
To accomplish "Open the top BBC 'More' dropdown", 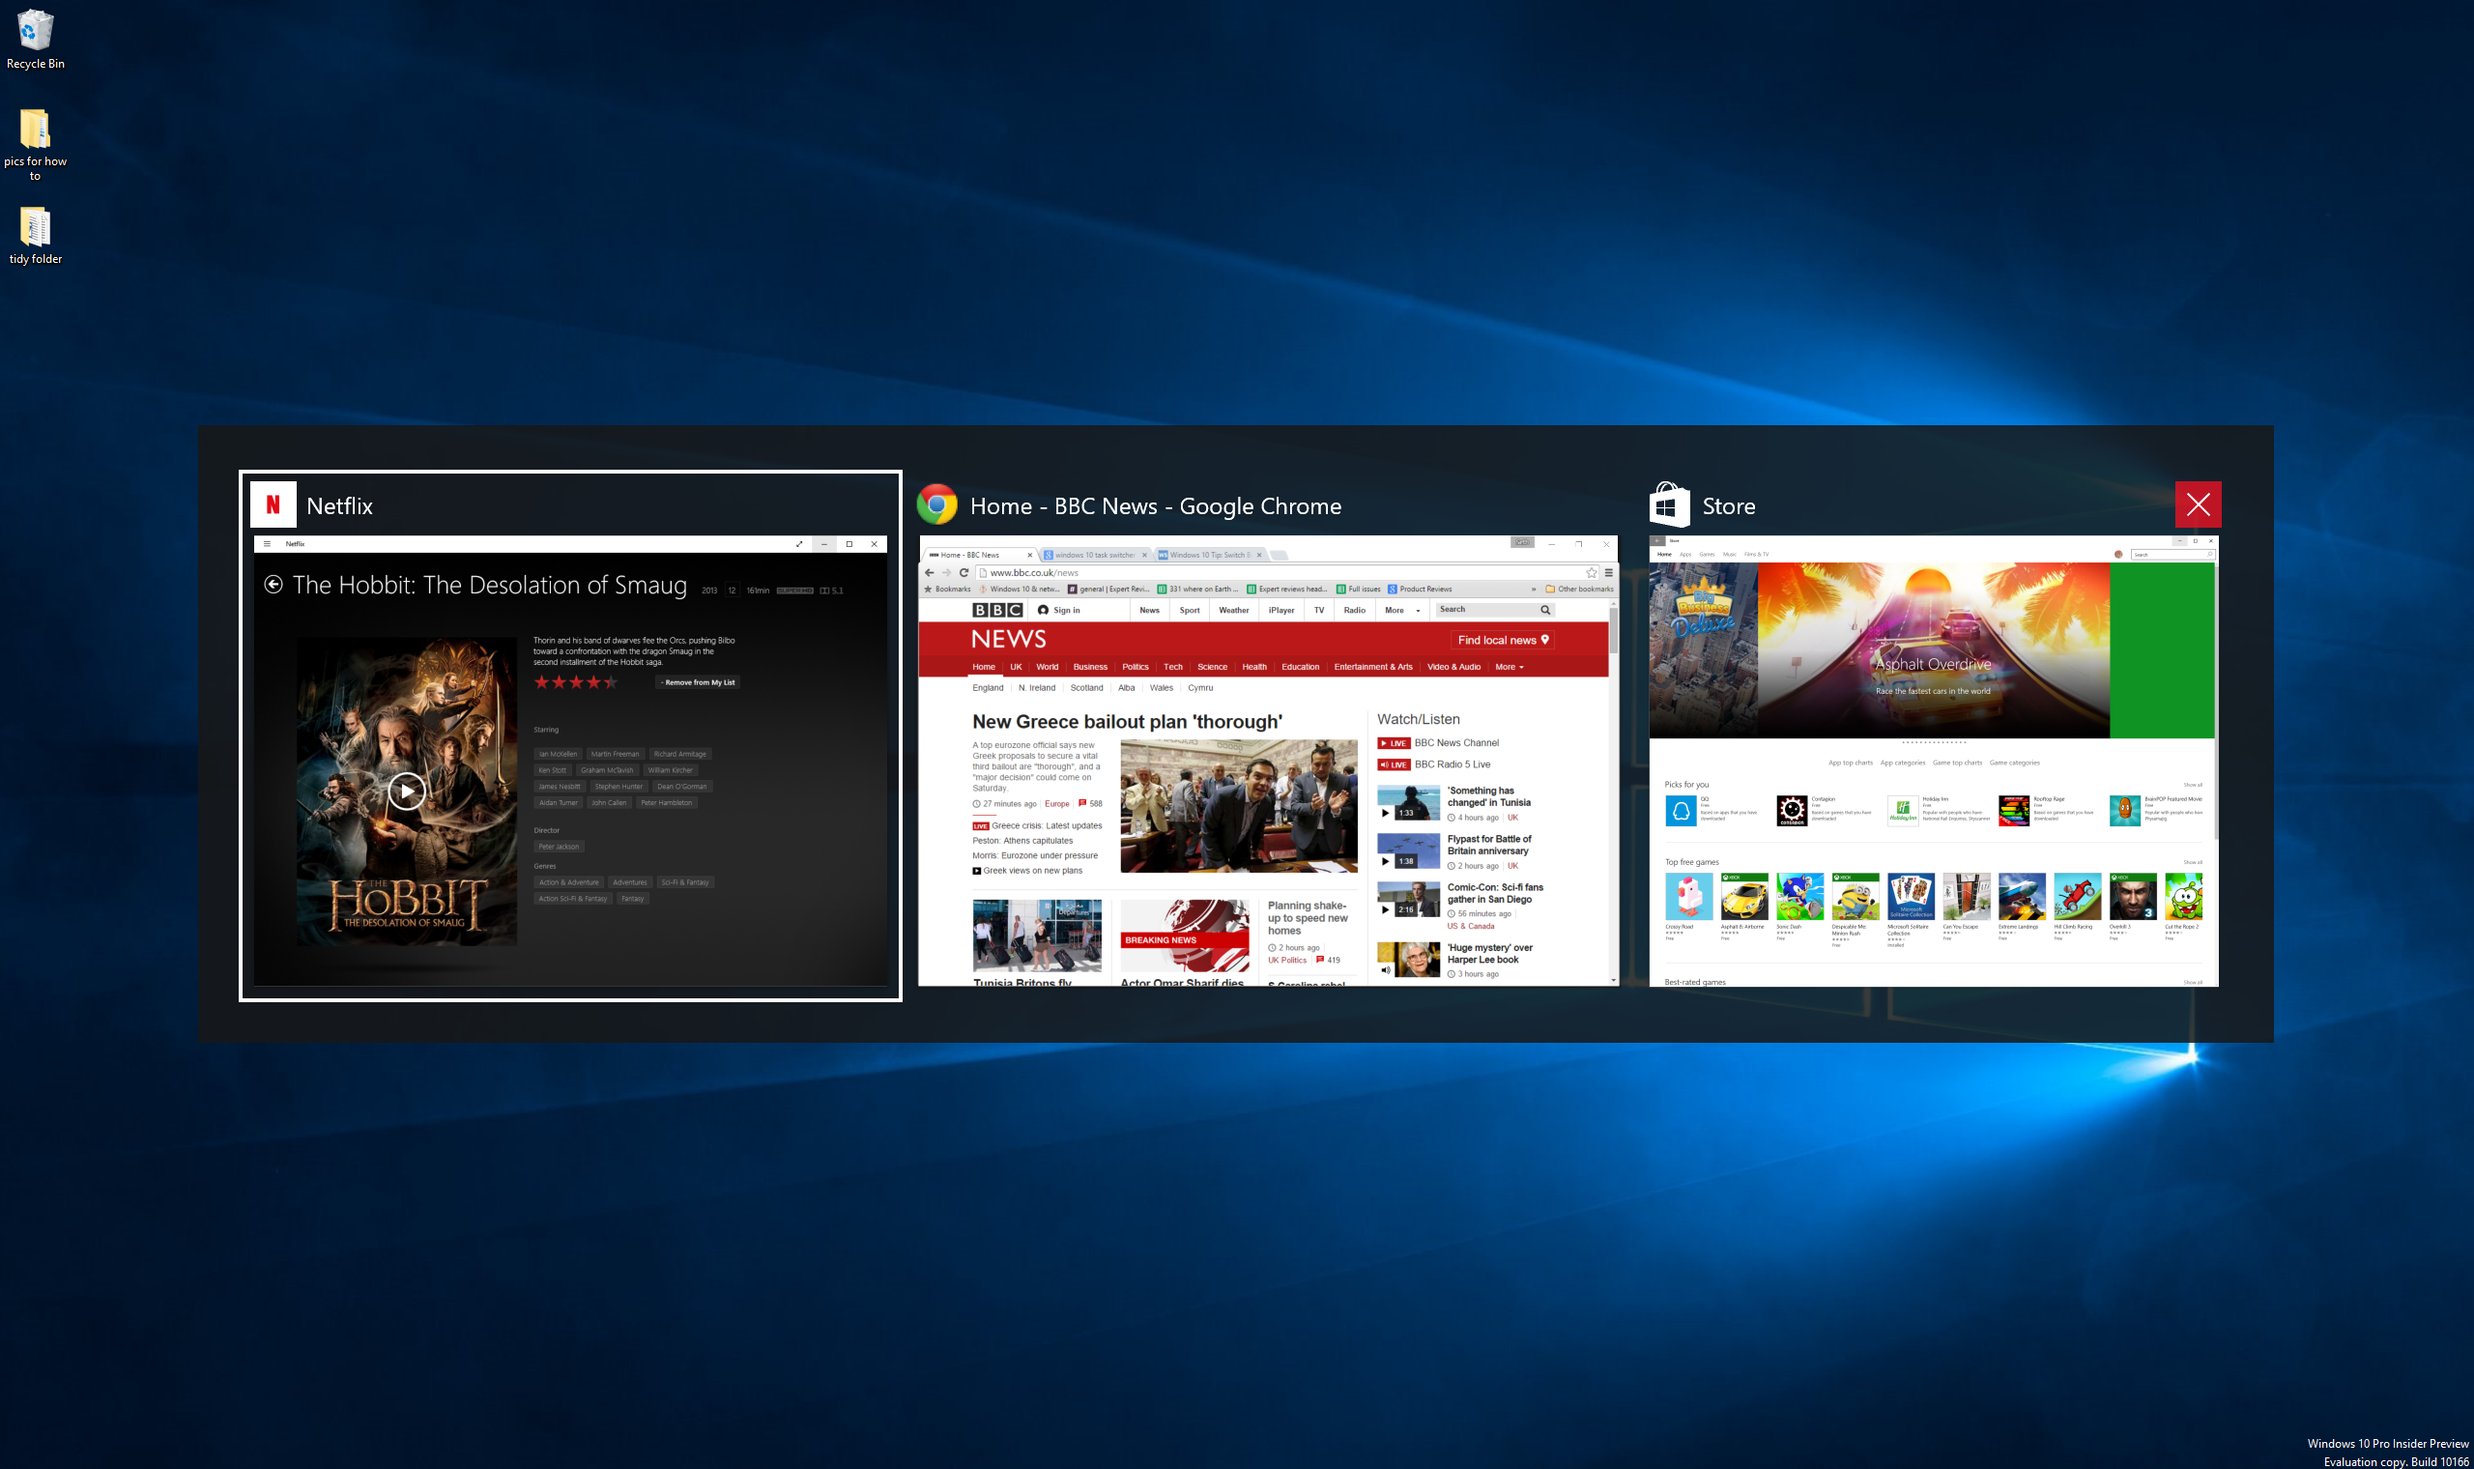I will (1401, 610).
